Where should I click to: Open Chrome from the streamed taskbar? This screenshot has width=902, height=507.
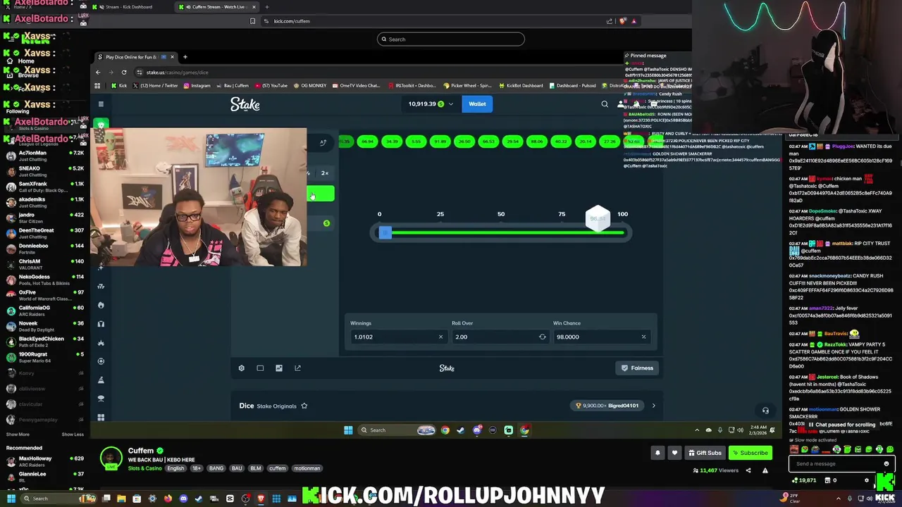point(445,430)
